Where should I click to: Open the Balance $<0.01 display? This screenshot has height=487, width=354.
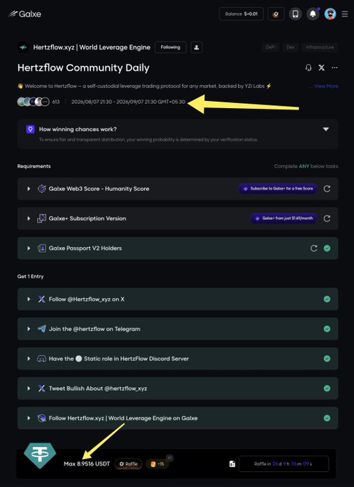click(x=241, y=14)
